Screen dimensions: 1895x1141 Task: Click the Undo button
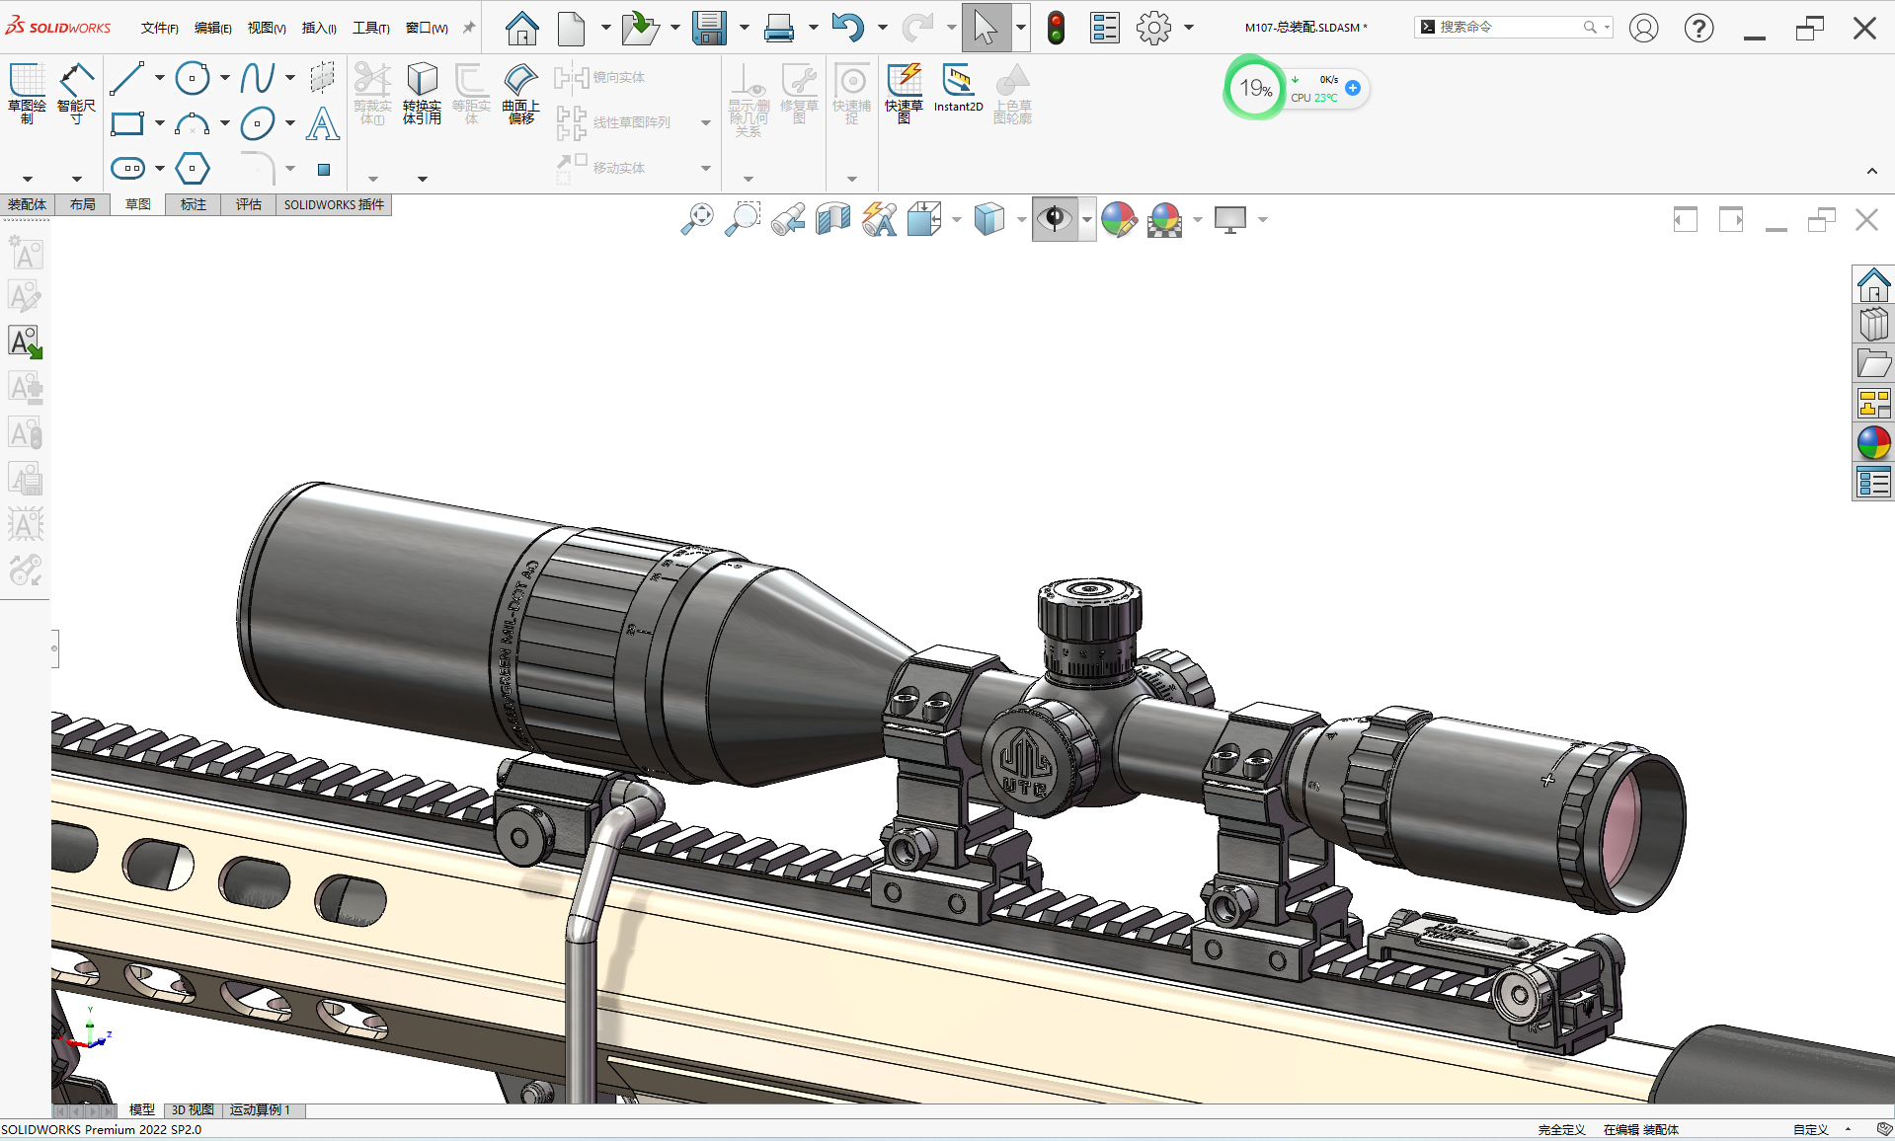847,28
